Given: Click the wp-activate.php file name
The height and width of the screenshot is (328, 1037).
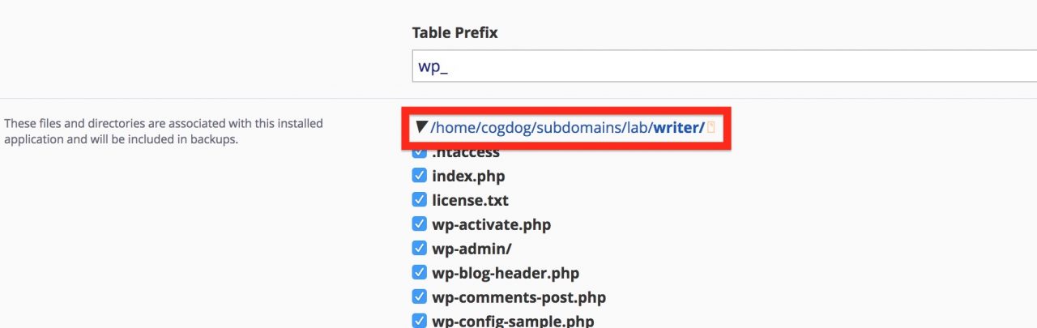Looking at the screenshot, I should coord(491,225).
